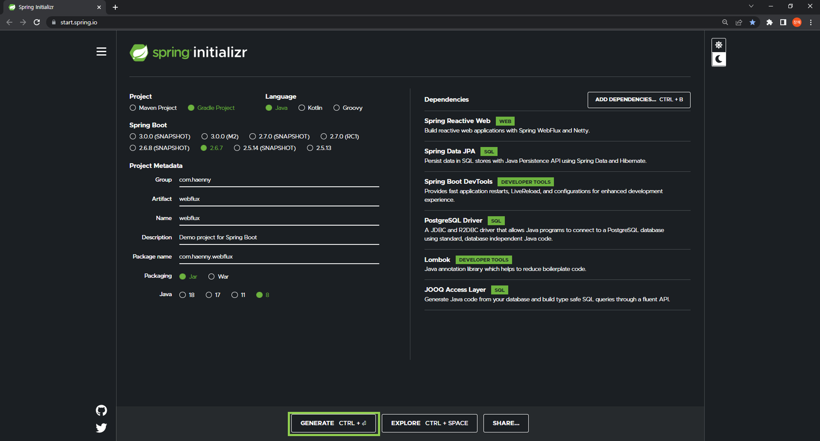The height and width of the screenshot is (441, 820).
Task: Select Spring Boot 2.7.0 (RC1)
Action: tap(340, 137)
